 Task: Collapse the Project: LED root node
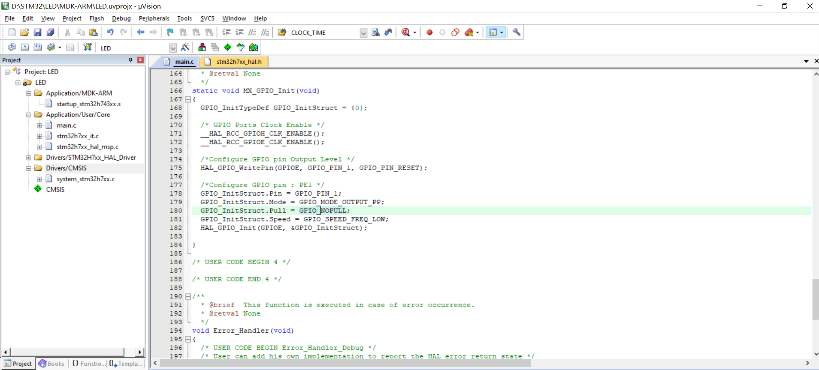[x=7, y=72]
